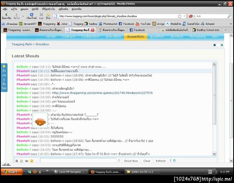Click the PhantoM name on the 5555555 shout
This screenshot has height=183, width=234.
point(23,137)
